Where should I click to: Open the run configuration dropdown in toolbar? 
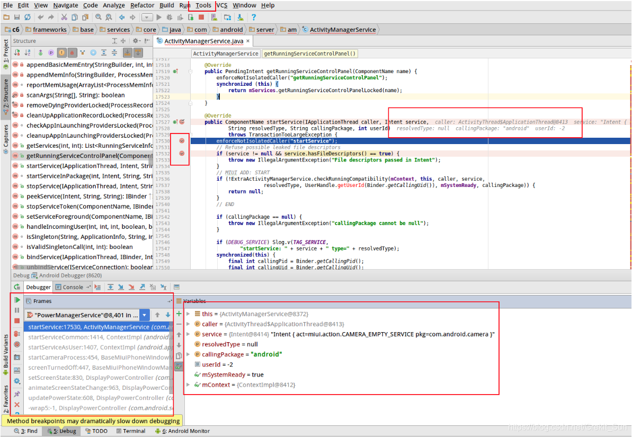147,17
